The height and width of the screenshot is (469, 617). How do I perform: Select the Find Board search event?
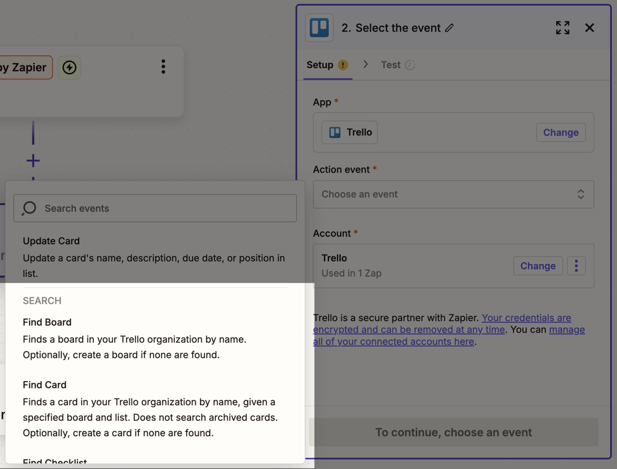tap(155, 339)
